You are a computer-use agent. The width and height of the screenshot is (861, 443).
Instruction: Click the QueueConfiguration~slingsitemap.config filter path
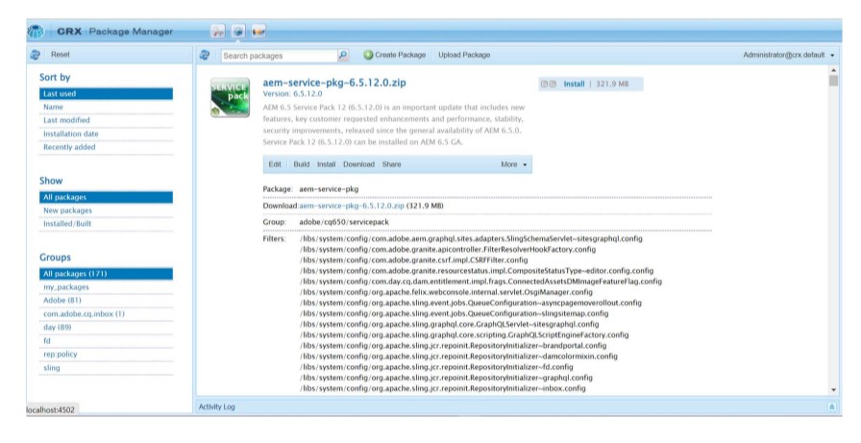pos(455,313)
